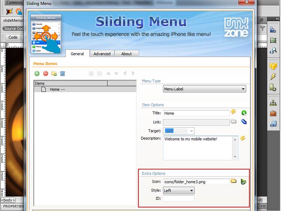Click the Title input field containing Home
The width and height of the screenshot is (281, 211).
[196, 113]
